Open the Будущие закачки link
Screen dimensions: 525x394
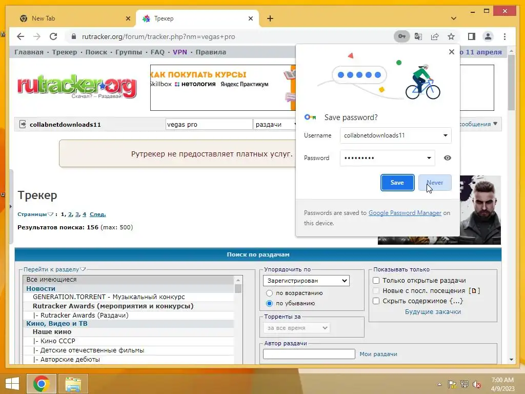433,311
